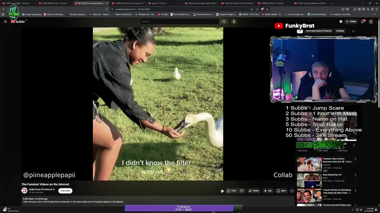Open Boys Being Boys 40 thumbnail
Image resolution: width=380 pixels, height=213 pixels.
coord(309,180)
